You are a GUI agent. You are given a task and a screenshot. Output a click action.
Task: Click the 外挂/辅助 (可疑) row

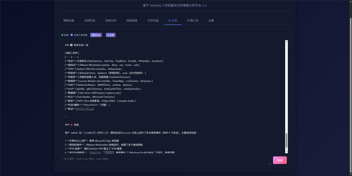87,105
